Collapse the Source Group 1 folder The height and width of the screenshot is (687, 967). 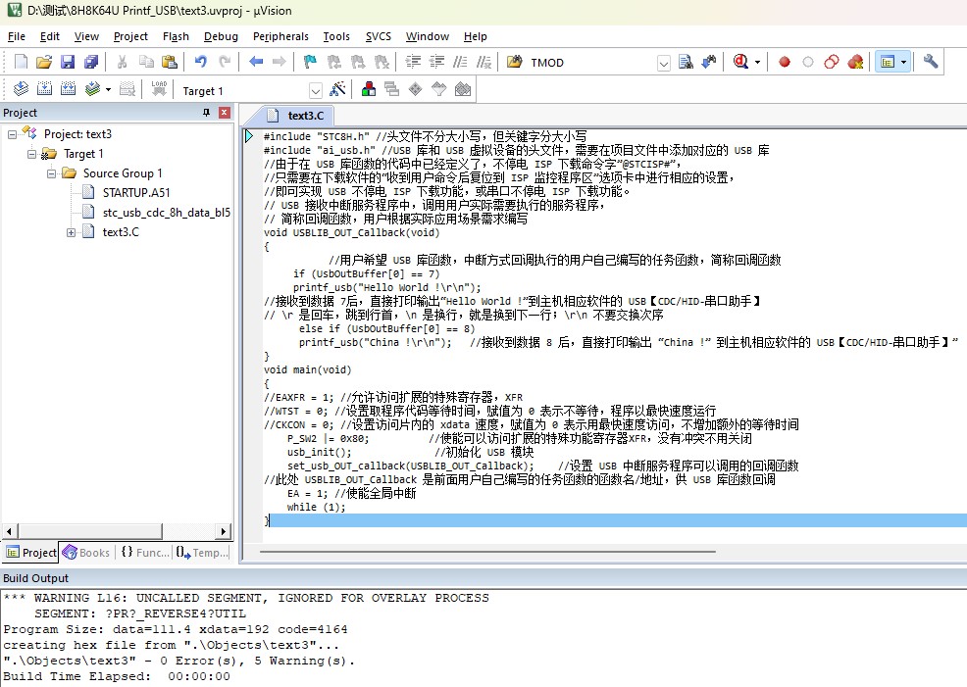(51, 173)
